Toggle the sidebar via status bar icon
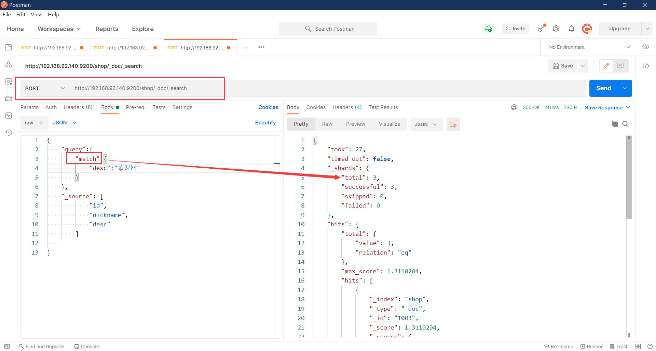Image resolution: width=656 pixels, height=351 pixels. click(7, 346)
